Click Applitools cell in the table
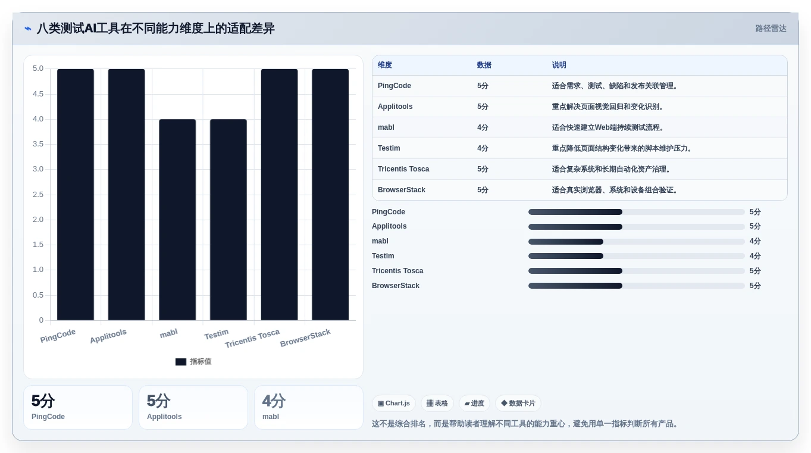The image size is (811, 453). [x=395, y=107]
